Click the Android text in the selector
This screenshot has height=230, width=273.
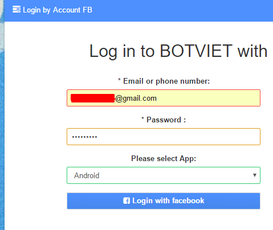click(x=87, y=175)
